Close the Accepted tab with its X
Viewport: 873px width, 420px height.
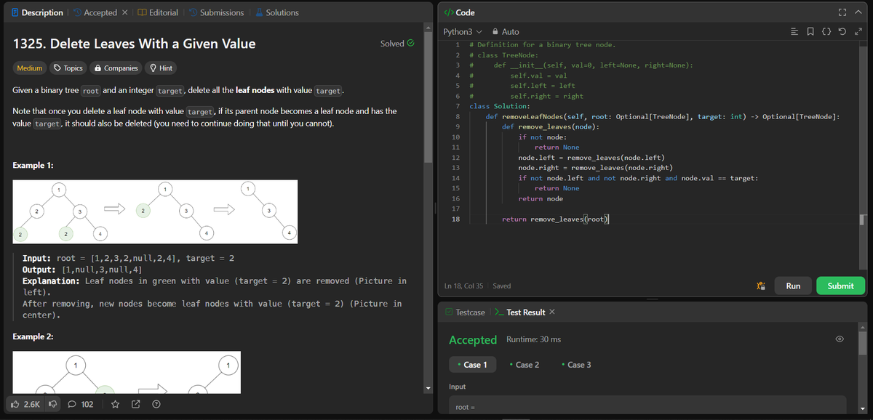125,12
